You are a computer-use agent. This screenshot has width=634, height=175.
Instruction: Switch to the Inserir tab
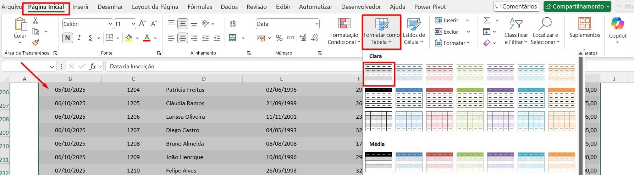(x=81, y=7)
